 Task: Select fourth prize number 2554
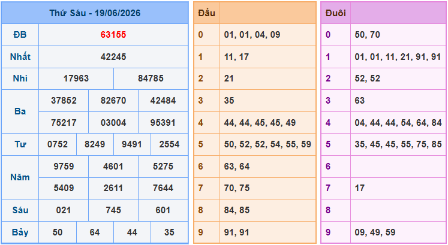tap(170, 144)
